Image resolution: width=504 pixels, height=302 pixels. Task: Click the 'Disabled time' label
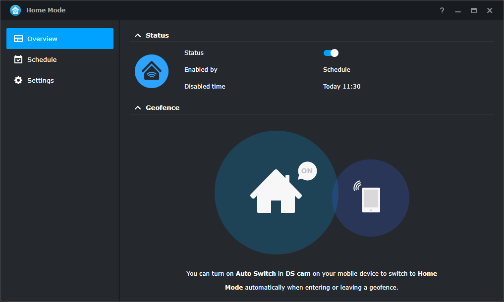click(x=205, y=87)
